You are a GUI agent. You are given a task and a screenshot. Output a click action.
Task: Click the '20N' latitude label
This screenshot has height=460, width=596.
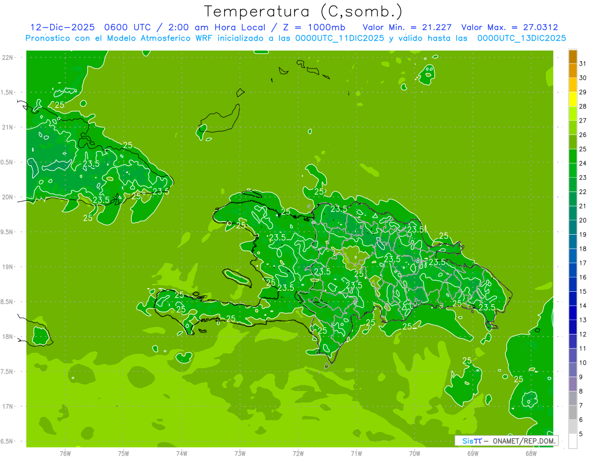(7, 197)
